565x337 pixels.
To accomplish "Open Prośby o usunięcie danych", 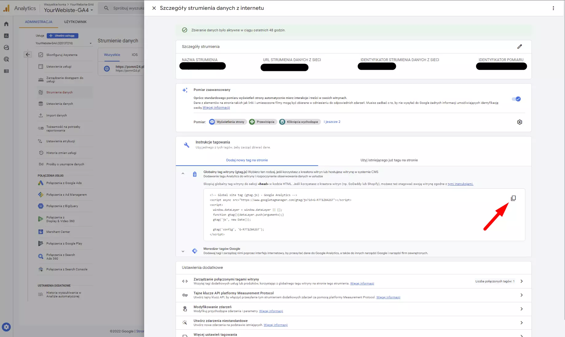I will tap(65, 164).
